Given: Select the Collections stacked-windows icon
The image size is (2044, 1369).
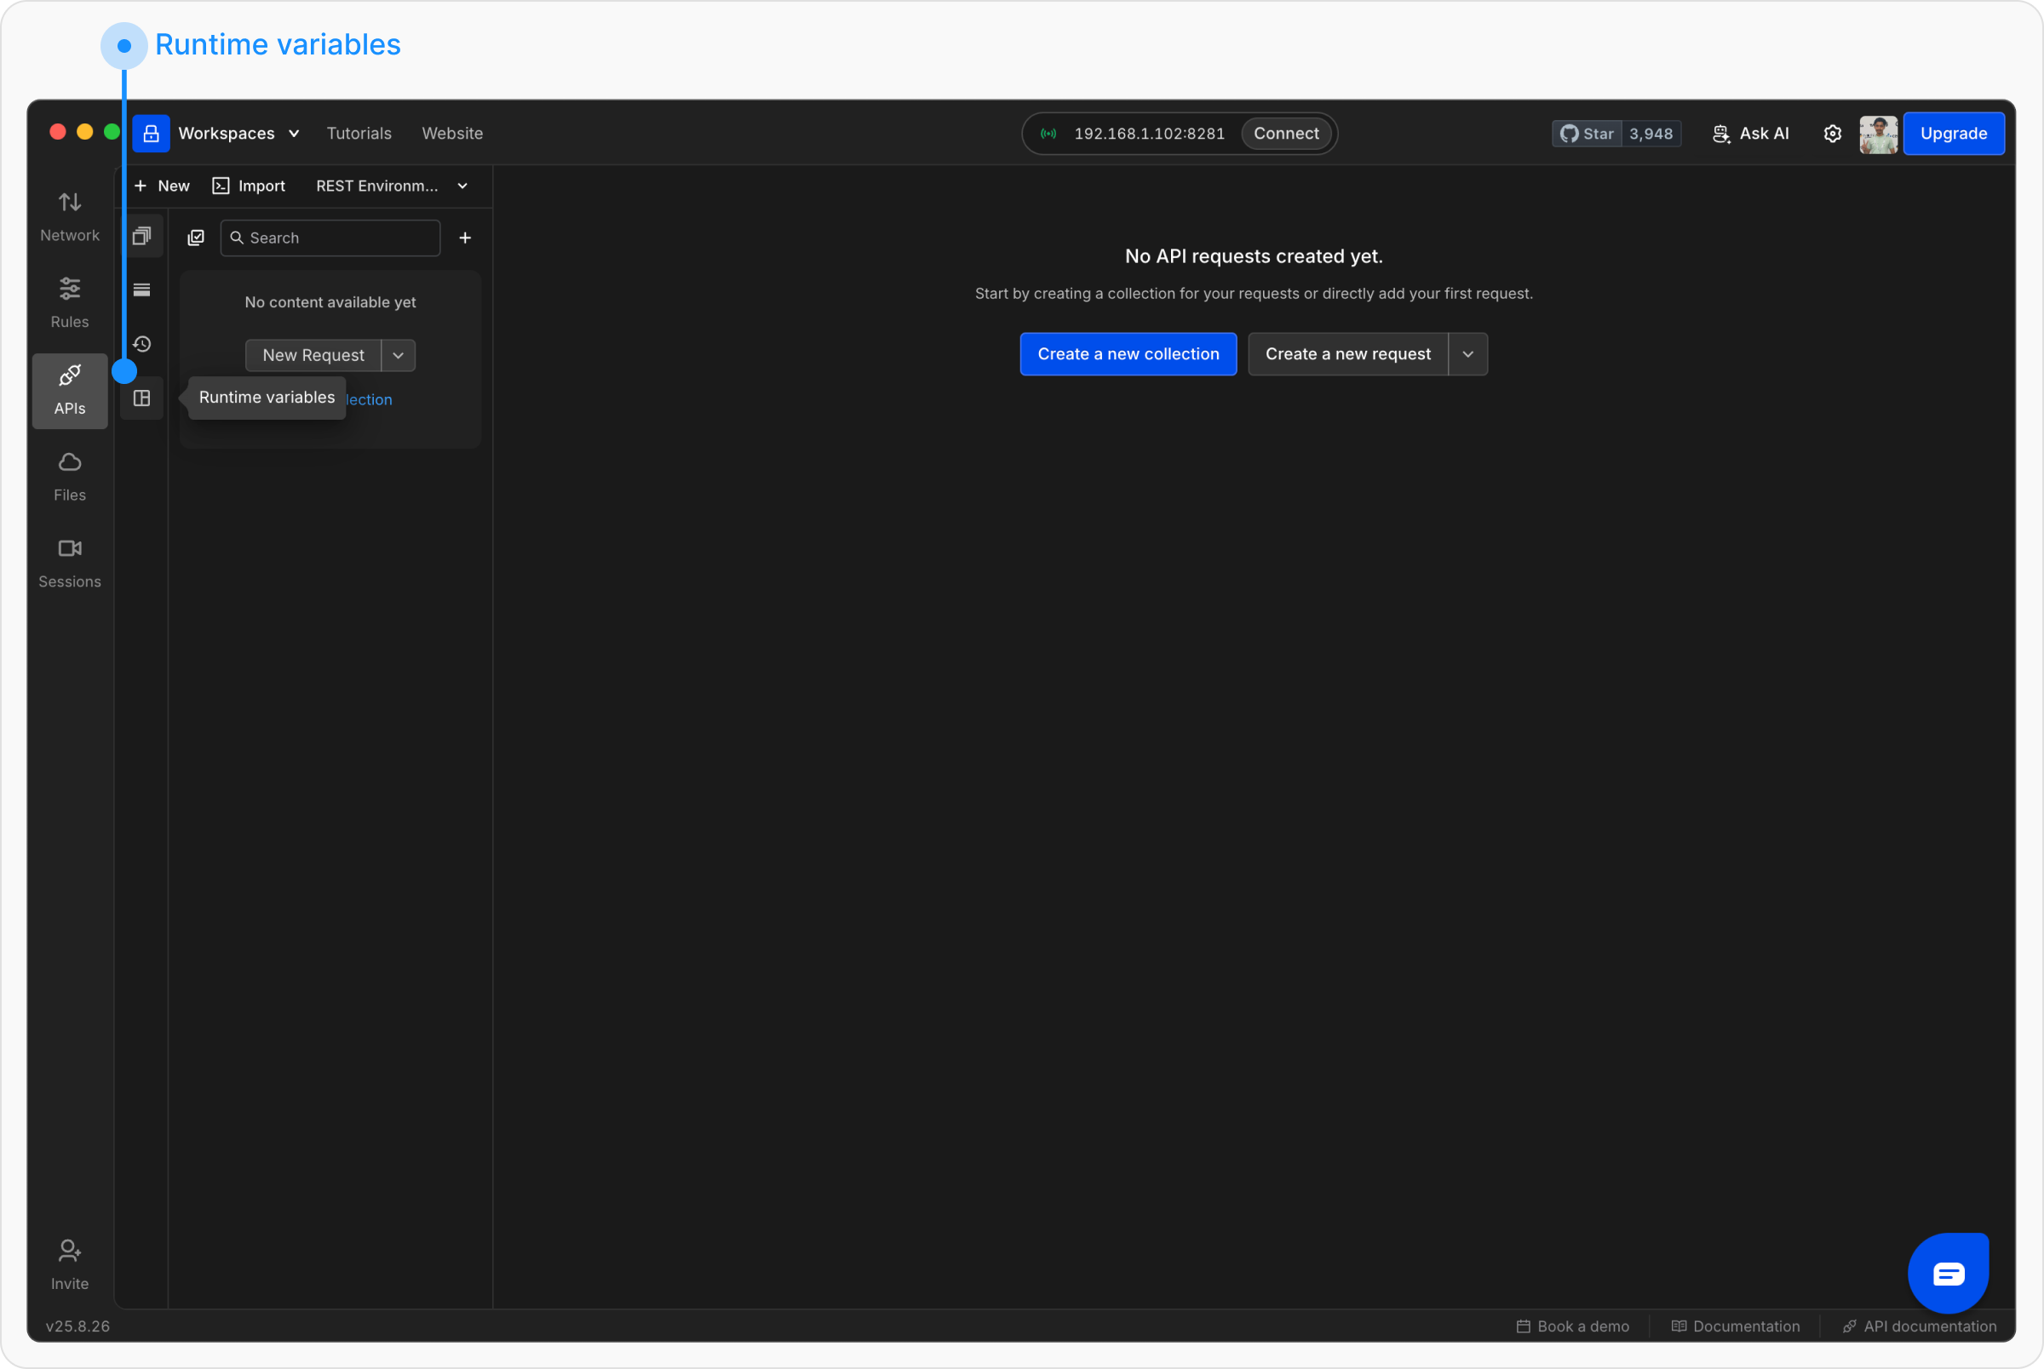Looking at the screenshot, I should point(141,236).
